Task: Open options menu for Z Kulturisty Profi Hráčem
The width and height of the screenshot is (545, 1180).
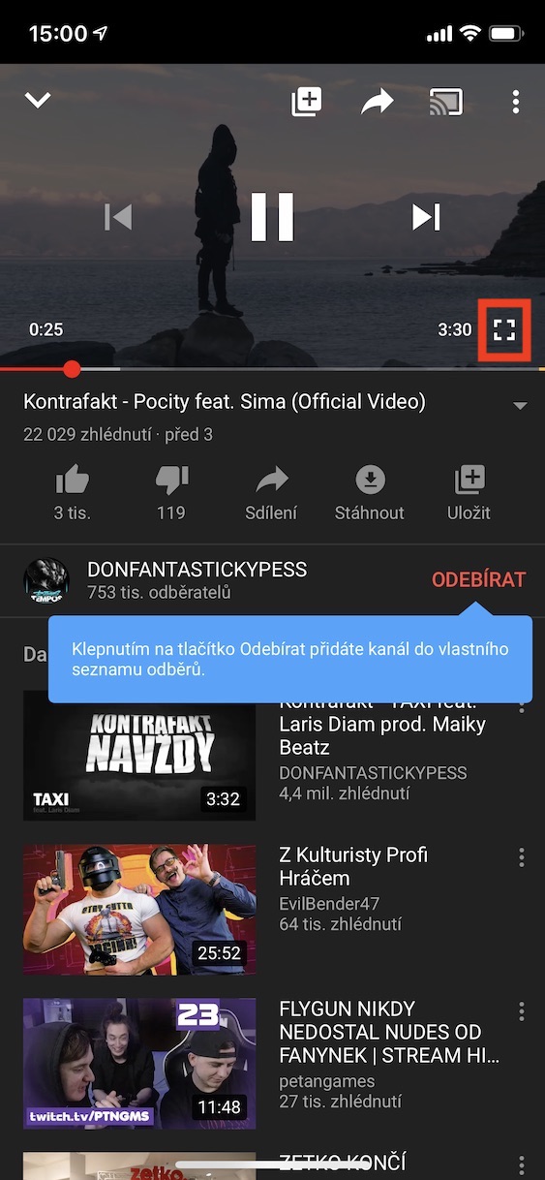Action: (522, 857)
